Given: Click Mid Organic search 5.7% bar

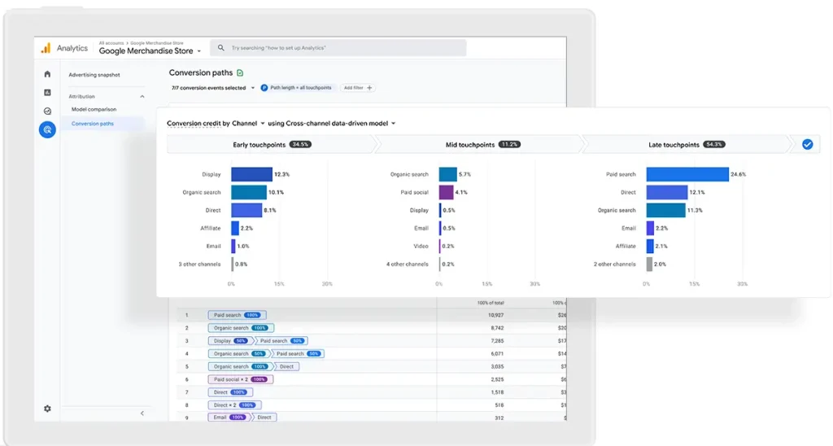Looking at the screenshot, I should (x=448, y=174).
